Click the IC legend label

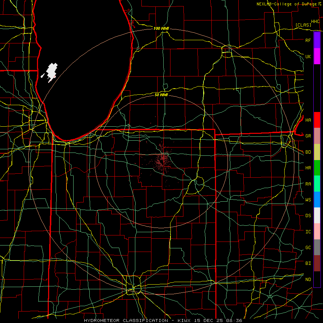click(x=308, y=232)
